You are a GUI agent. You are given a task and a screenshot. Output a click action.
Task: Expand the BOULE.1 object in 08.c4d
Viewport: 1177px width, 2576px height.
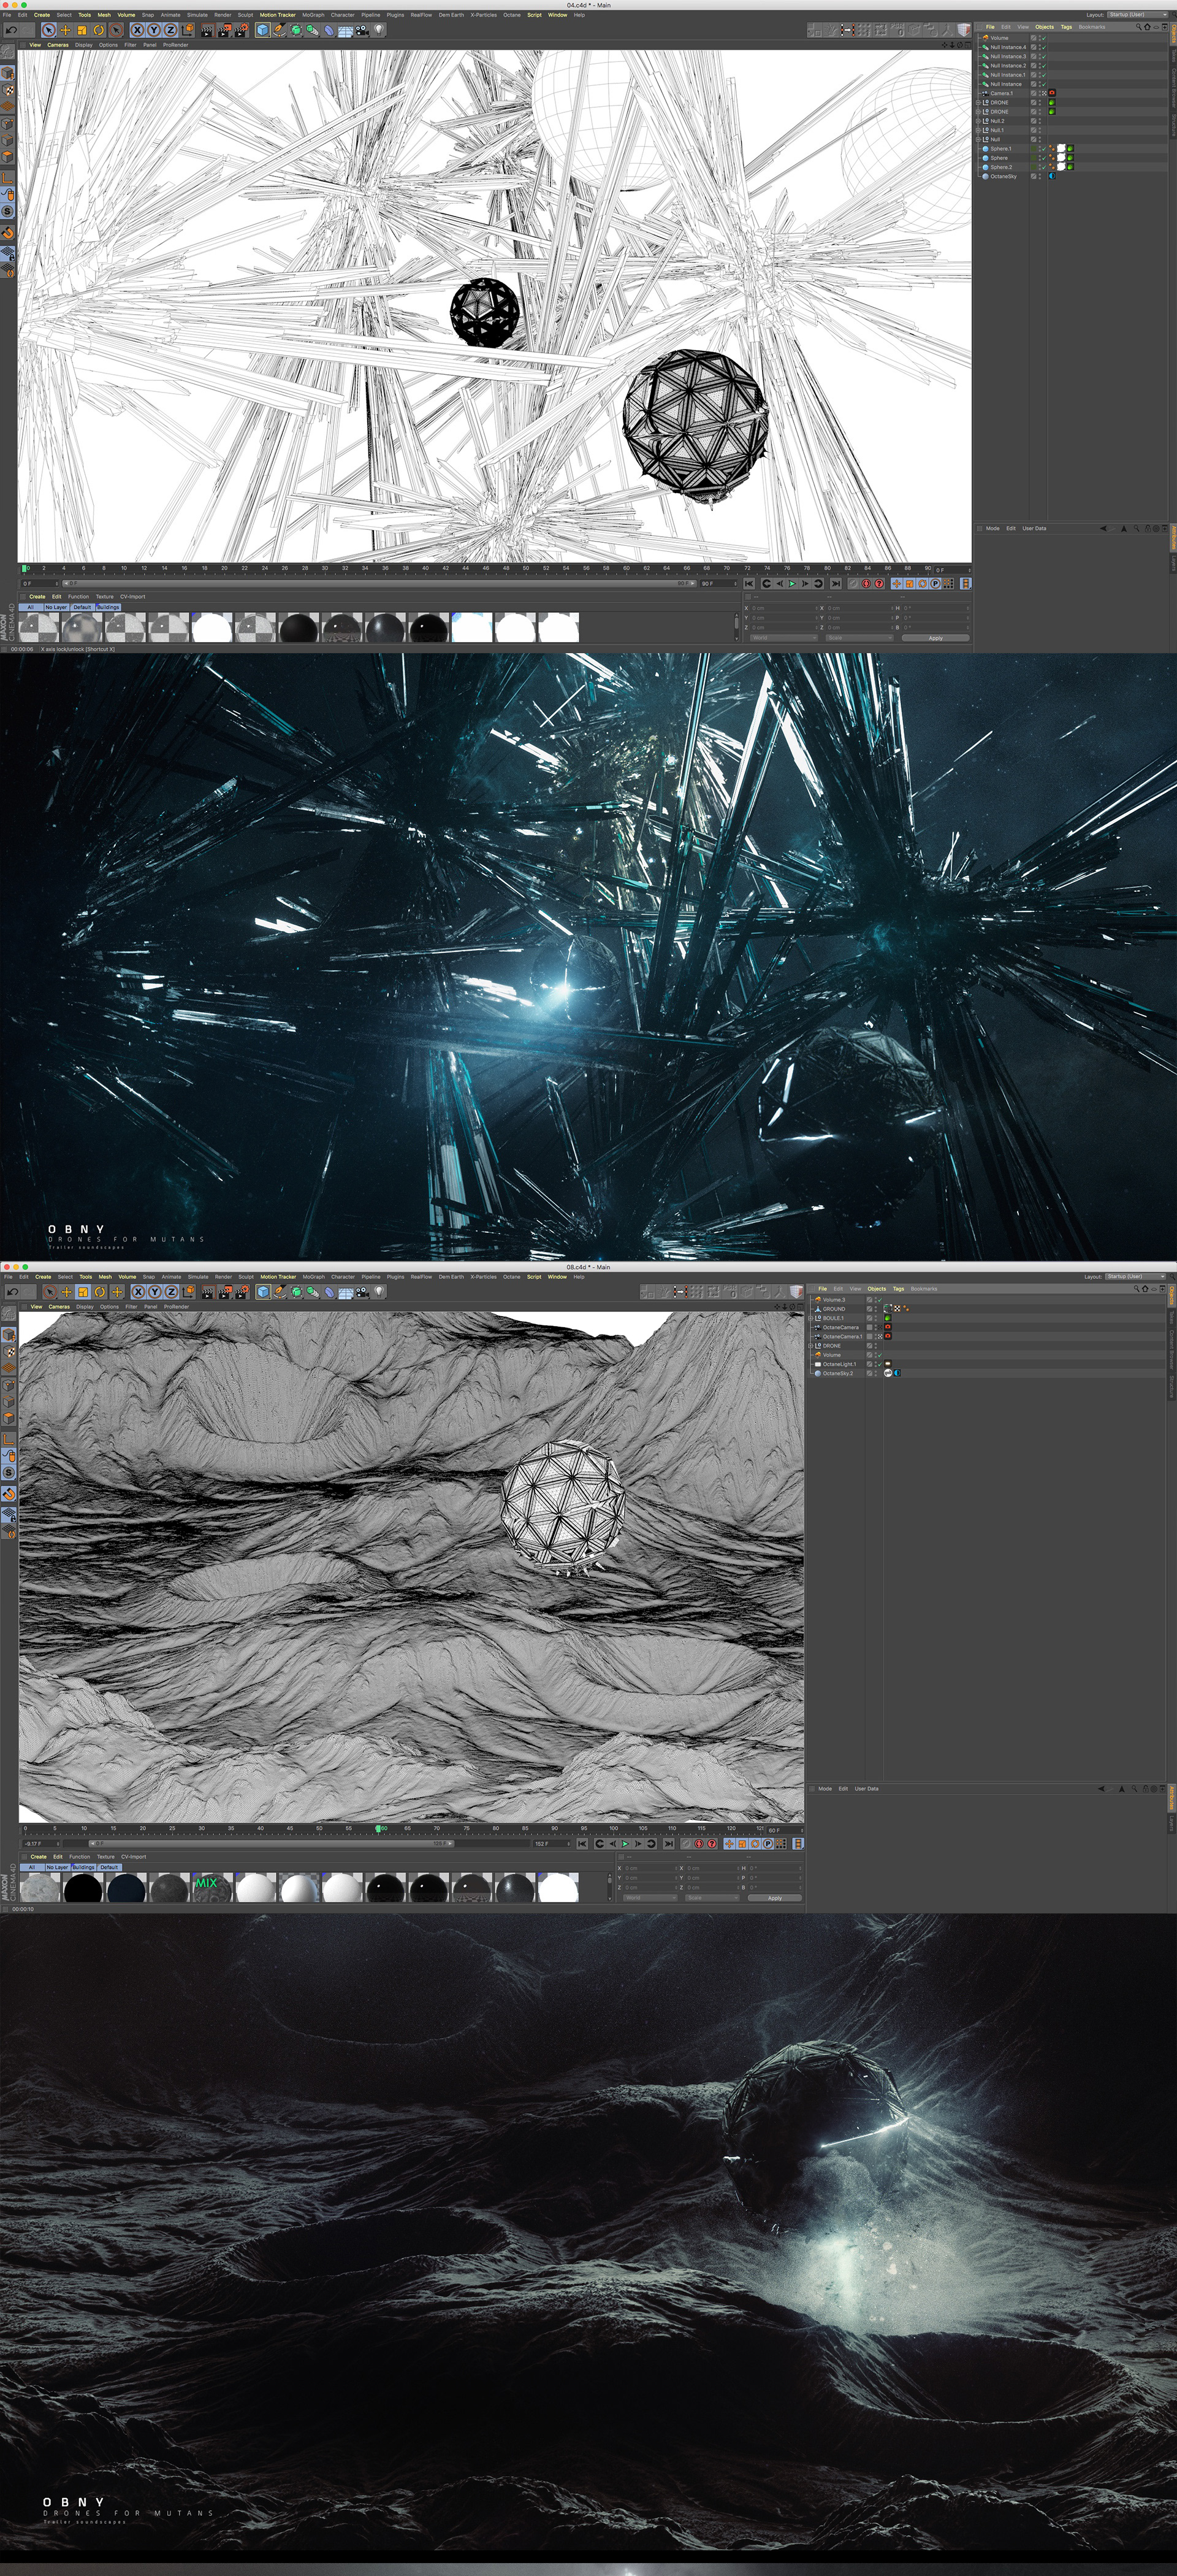click(810, 1318)
